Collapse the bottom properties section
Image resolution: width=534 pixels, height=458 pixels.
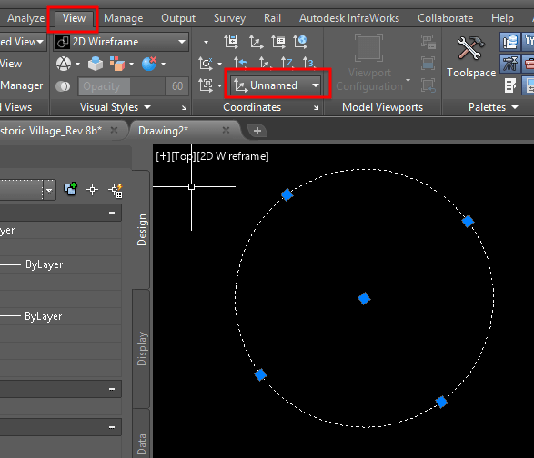point(112,427)
